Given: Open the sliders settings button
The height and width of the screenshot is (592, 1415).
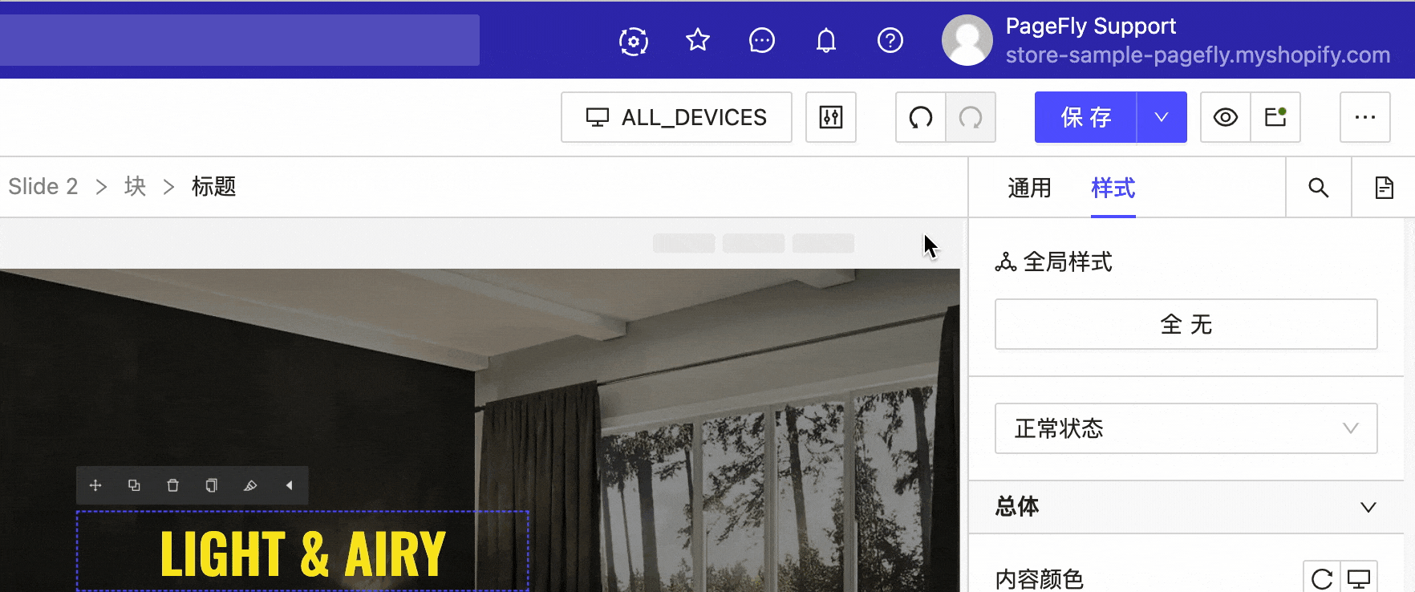Looking at the screenshot, I should 831,117.
